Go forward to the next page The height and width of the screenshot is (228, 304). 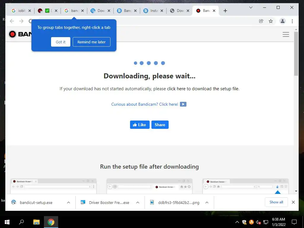pyautogui.click(x=21, y=21)
